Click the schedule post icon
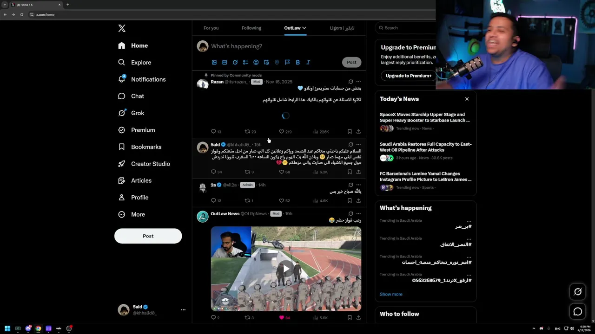The width and height of the screenshot is (595, 334). tap(266, 62)
